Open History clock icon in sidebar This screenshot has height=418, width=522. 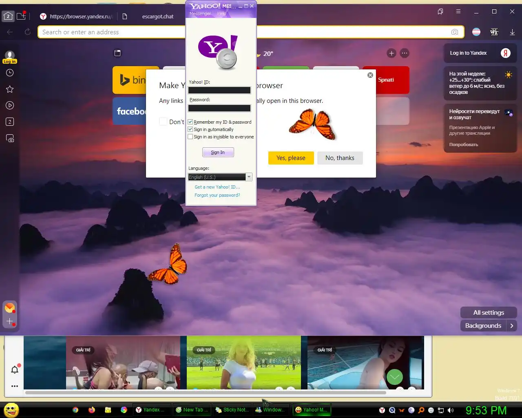[10, 73]
